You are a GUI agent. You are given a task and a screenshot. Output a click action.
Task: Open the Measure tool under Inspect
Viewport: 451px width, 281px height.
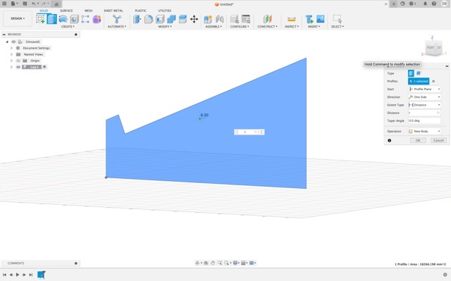[291, 19]
